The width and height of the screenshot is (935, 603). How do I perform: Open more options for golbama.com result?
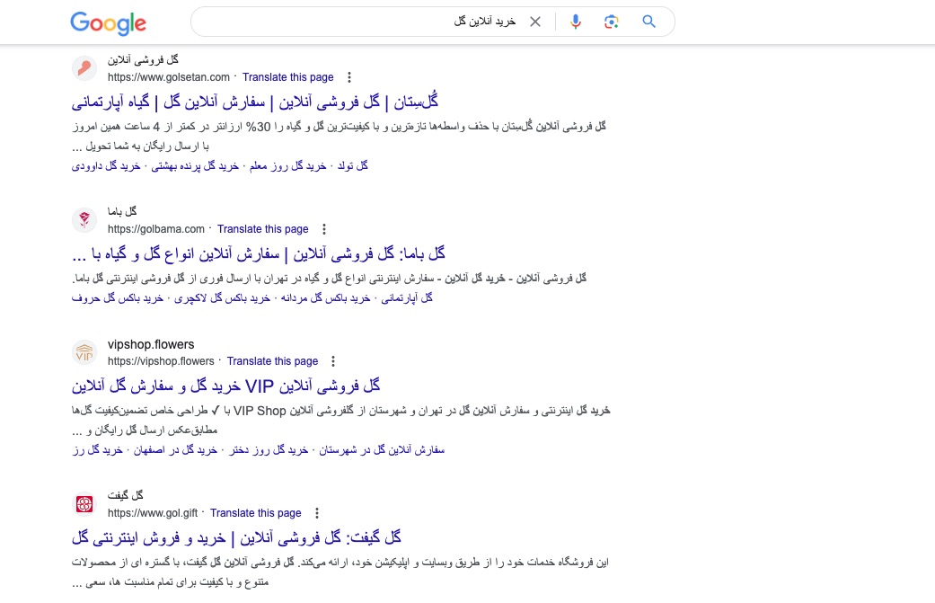click(323, 229)
